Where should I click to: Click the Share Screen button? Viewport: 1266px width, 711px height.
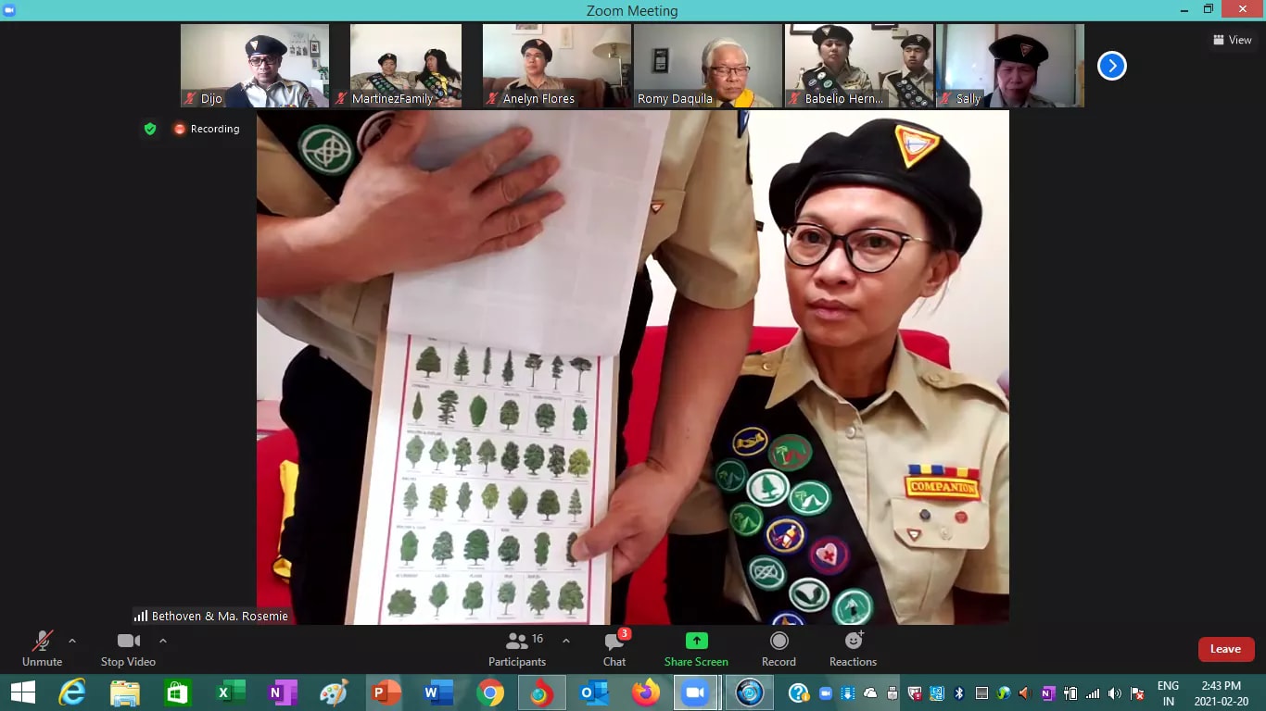coord(696,648)
